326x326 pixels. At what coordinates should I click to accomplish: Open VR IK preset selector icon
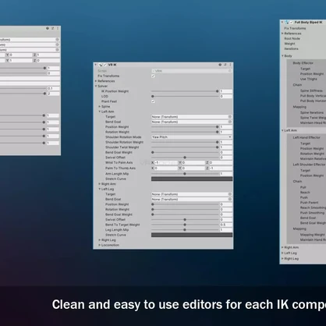[225, 65]
